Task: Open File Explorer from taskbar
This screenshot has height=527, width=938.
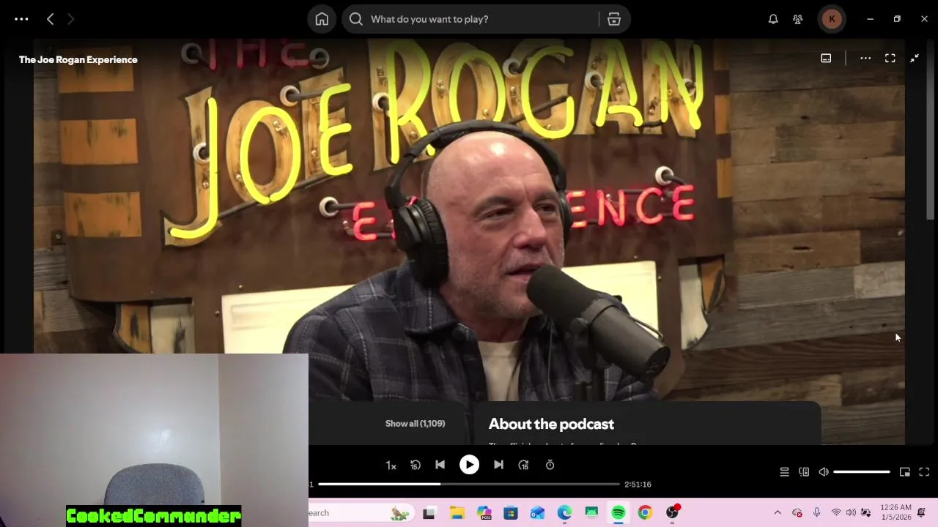Action: click(457, 513)
